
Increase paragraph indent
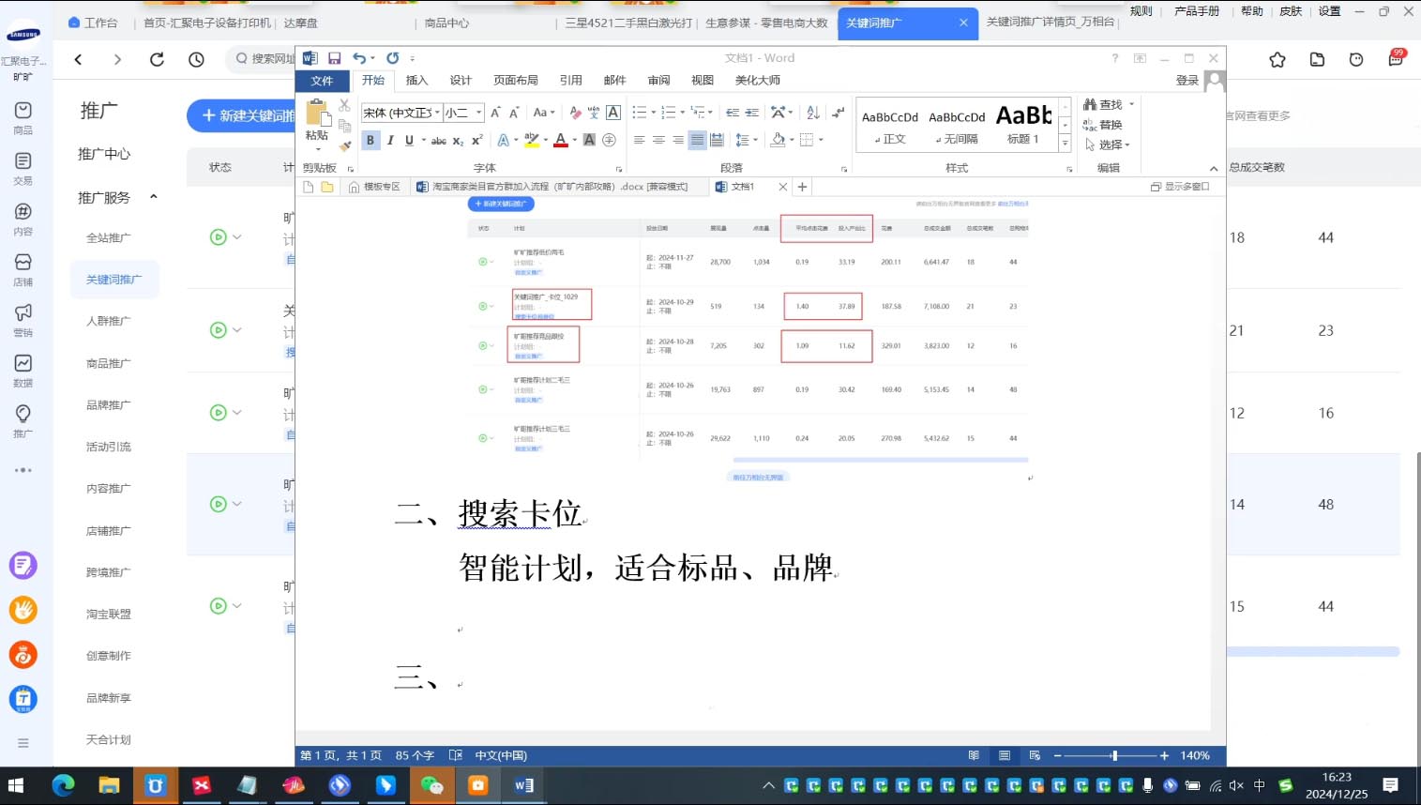click(x=752, y=113)
